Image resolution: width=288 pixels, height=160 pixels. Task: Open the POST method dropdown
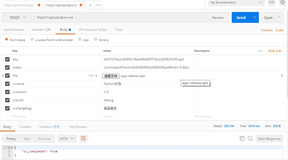(18, 18)
